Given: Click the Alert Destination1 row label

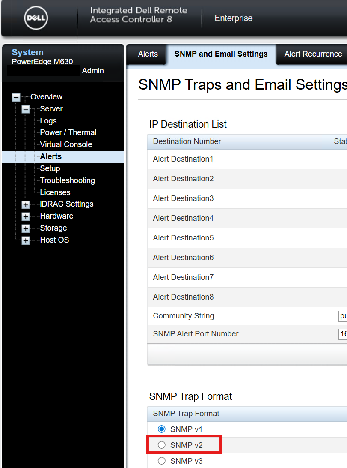Looking at the screenshot, I should (x=183, y=159).
